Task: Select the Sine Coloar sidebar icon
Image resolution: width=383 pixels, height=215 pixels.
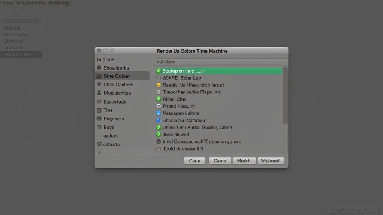Action: point(99,76)
